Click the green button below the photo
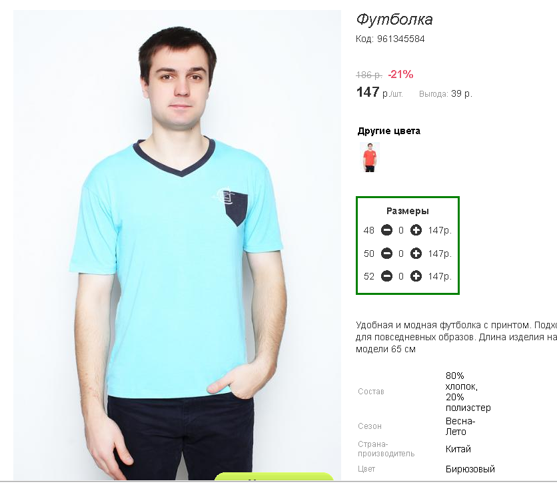557x483 pixels. (x=274, y=476)
